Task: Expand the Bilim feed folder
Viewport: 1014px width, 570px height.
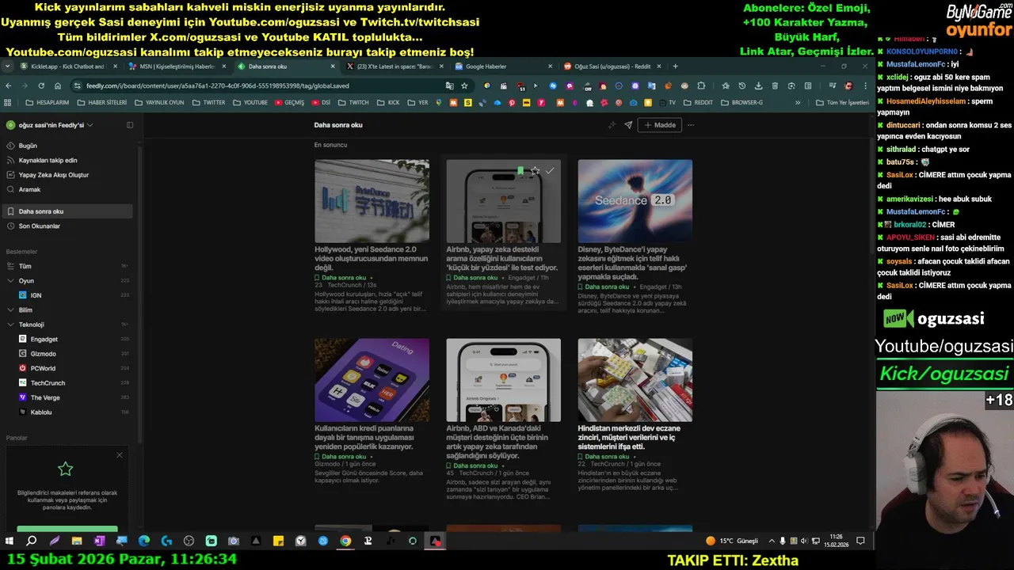Action: 10,310
